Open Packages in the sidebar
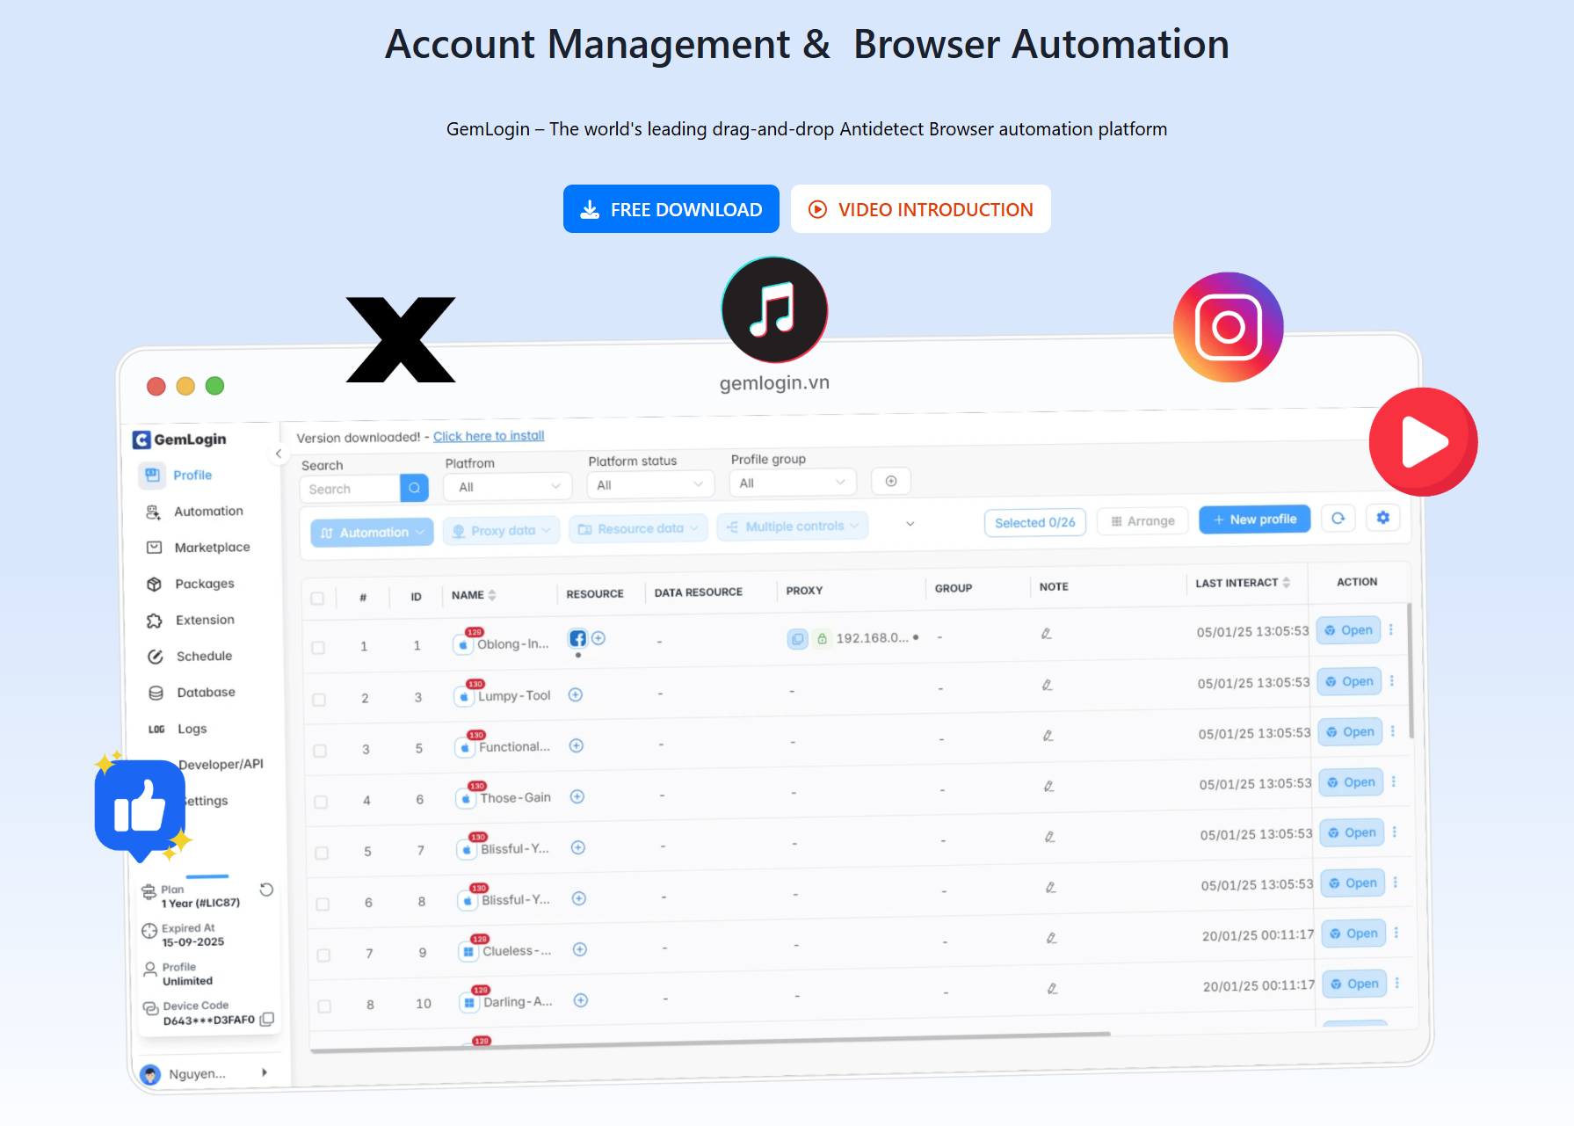The height and width of the screenshot is (1126, 1574). click(191, 584)
